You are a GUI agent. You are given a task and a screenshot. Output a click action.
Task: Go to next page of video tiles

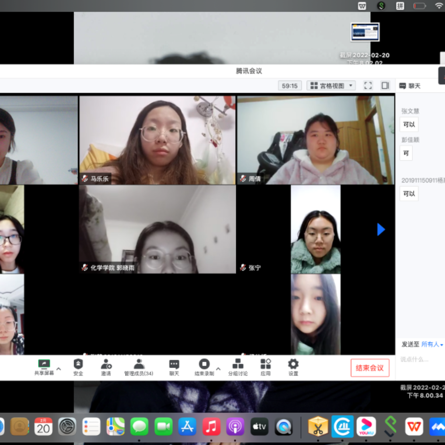tap(380, 229)
